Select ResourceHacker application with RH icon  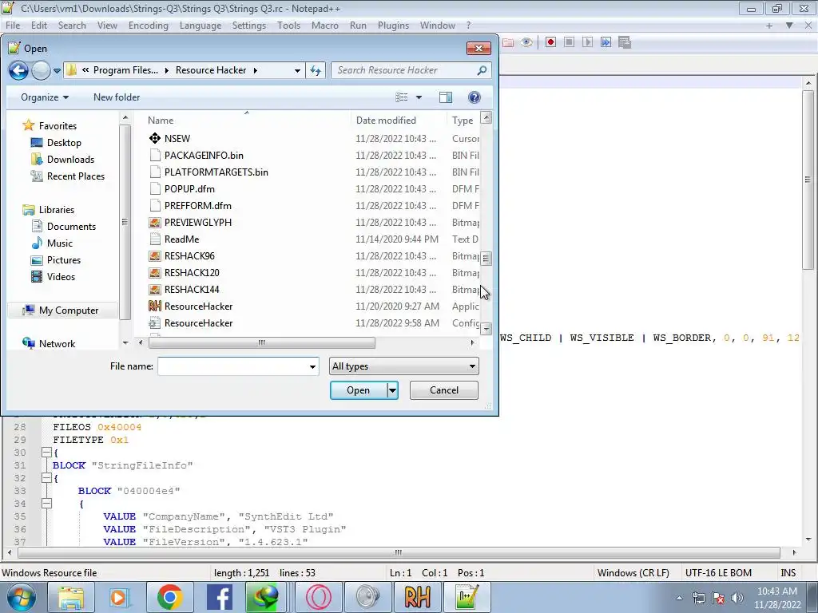click(x=198, y=306)
